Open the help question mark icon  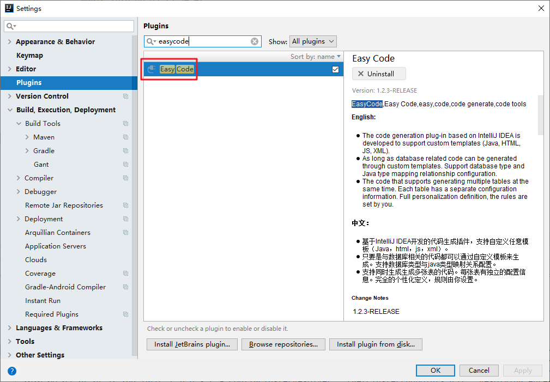click(12, 371)
